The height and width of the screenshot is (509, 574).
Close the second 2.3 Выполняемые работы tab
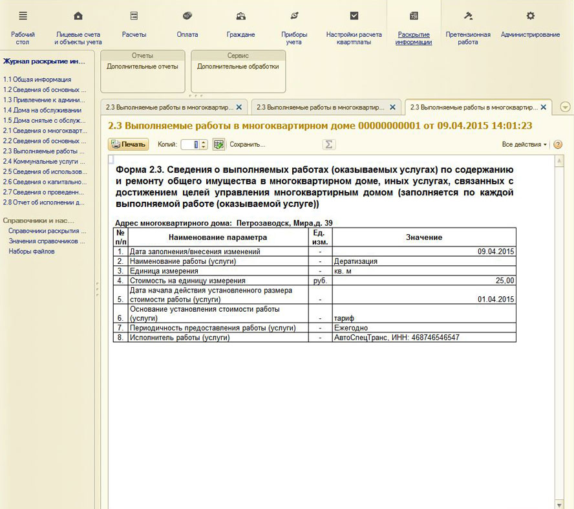click(x=392, y=107)
